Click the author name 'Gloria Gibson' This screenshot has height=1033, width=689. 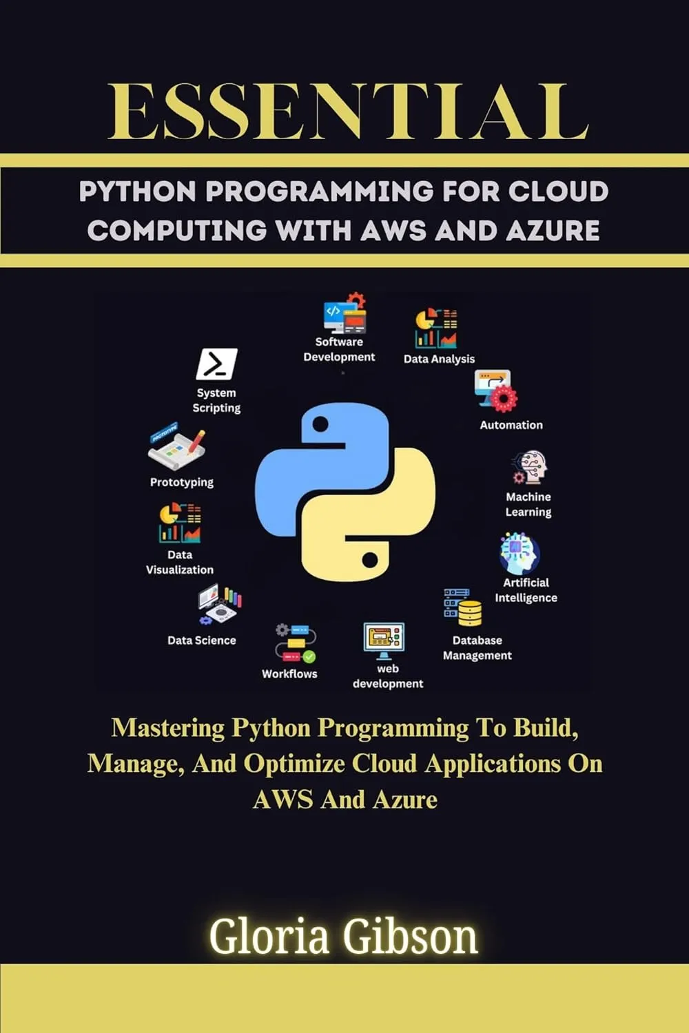point(343,938)
